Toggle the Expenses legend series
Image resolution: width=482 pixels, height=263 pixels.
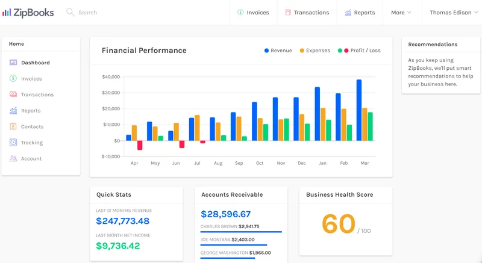(x=315, y=51)
